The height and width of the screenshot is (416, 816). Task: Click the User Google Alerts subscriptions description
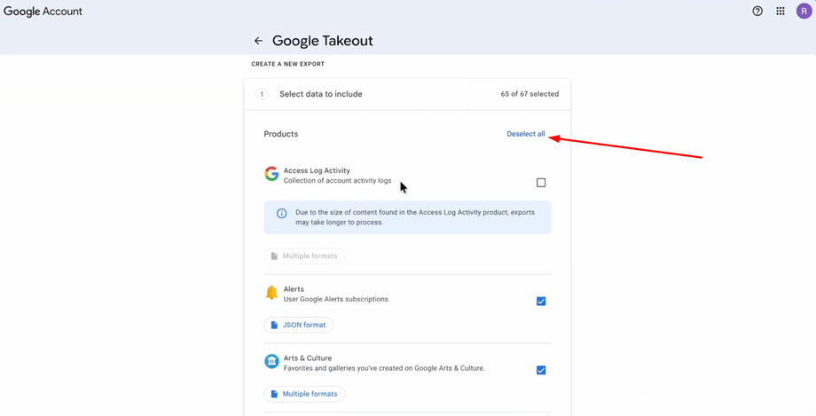[335, 300]
